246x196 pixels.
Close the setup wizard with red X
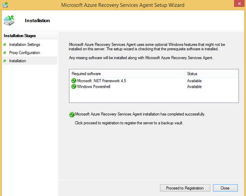pyautogui.click(x=239, y=3)
